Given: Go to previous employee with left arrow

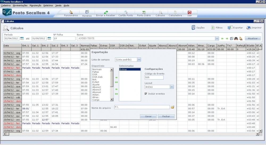Looking at the screenshot, I should [222, 39].
